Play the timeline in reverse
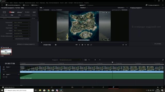The width and height of the screenshot is (165, 92). 79,45
